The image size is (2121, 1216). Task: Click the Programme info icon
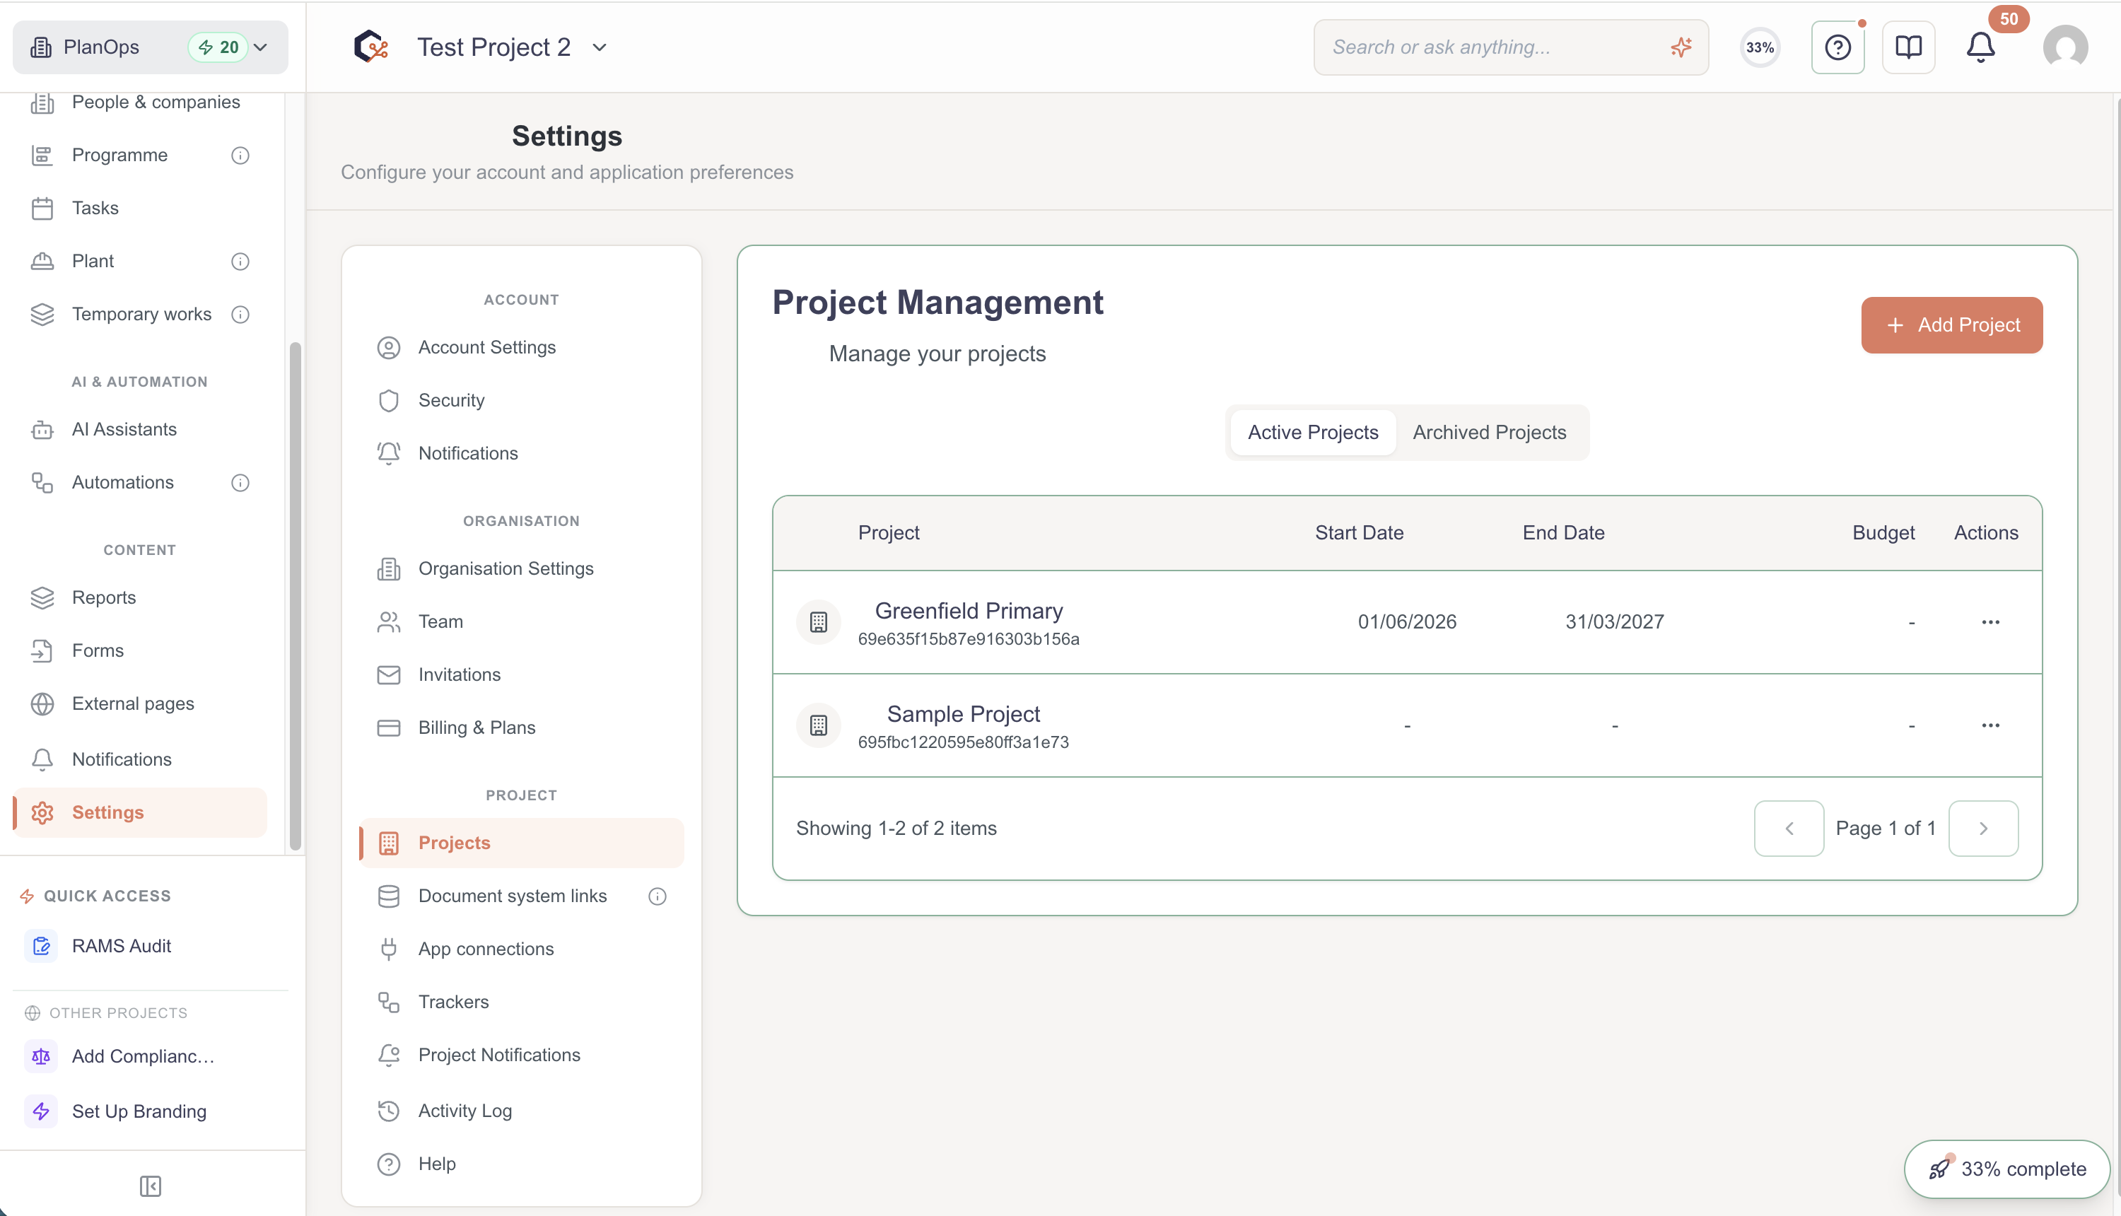click(x=240, y=156)
